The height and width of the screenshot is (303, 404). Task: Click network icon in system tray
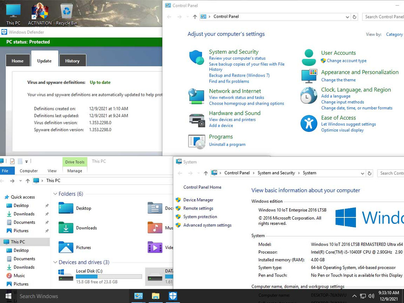[x=363, y=296]
